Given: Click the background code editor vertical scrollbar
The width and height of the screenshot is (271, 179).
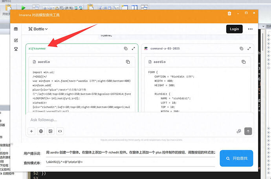Looking at the screenshot, I should pyautogui.click(x=262, y=42).
